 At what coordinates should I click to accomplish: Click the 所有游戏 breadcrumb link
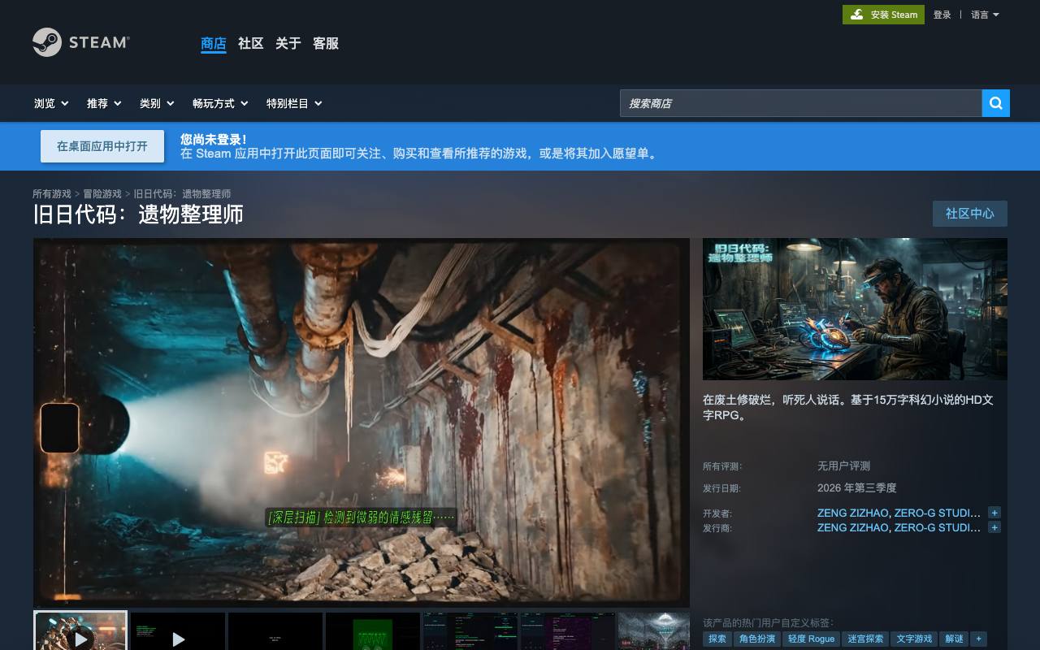52,193
